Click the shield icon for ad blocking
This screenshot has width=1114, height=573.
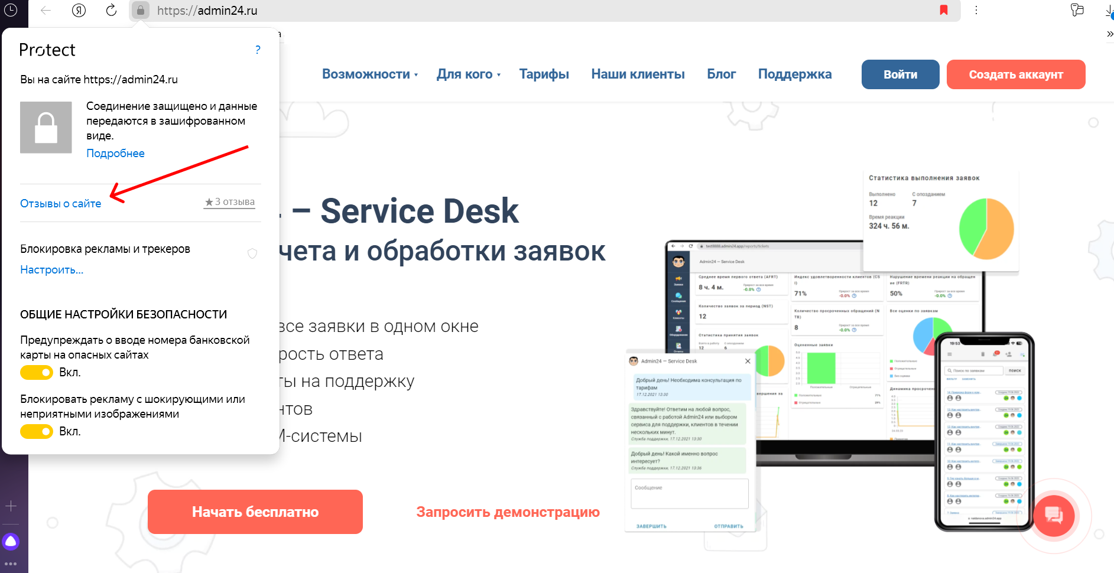coord(252,253)
